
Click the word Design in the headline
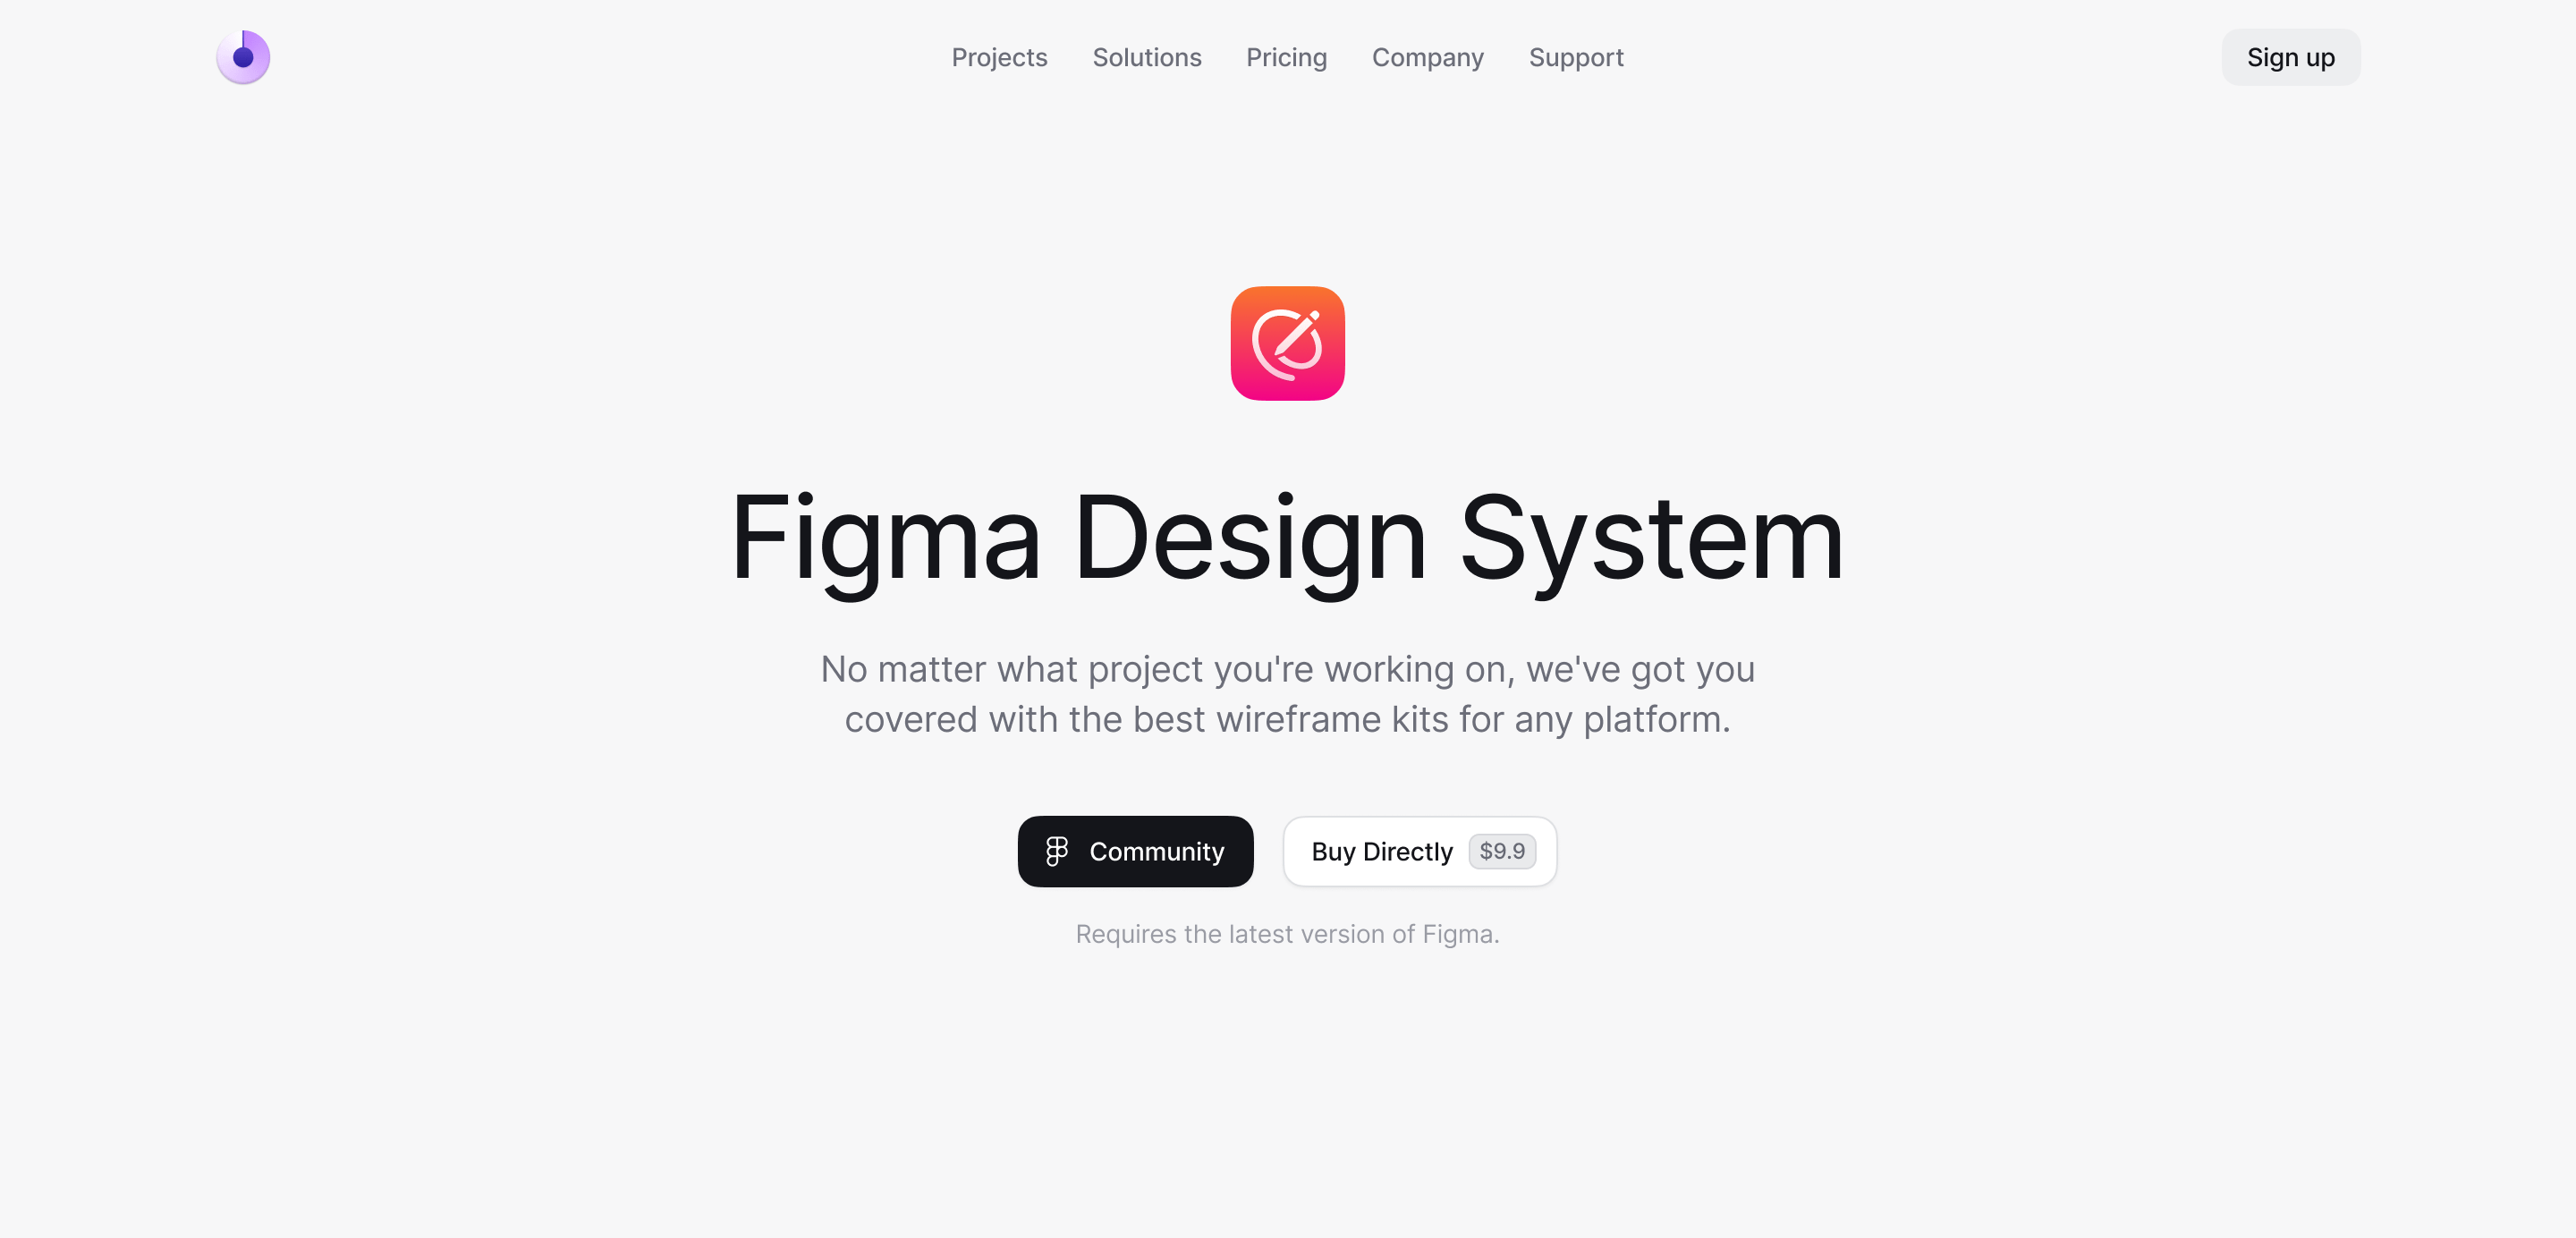(1250, 540)
